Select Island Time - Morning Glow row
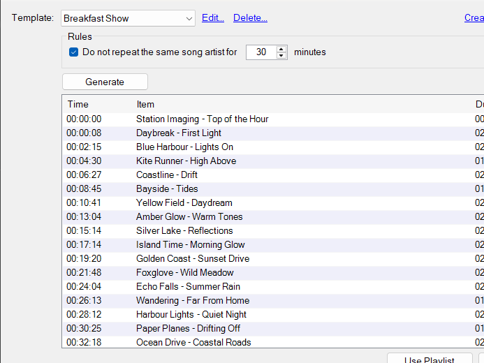484x363 pixels. tap(273, 244)
